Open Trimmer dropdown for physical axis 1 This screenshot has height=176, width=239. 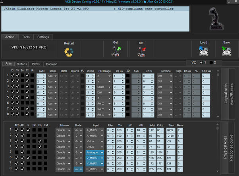[63, 130]
